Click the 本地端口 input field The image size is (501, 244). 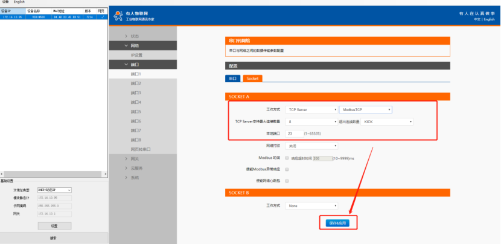point(294,133)
